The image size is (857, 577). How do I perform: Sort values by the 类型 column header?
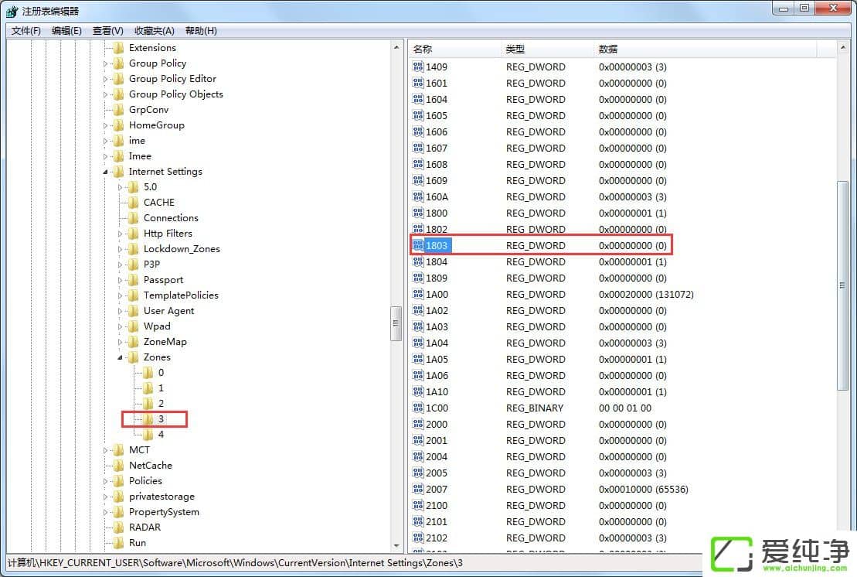[546, 50]
